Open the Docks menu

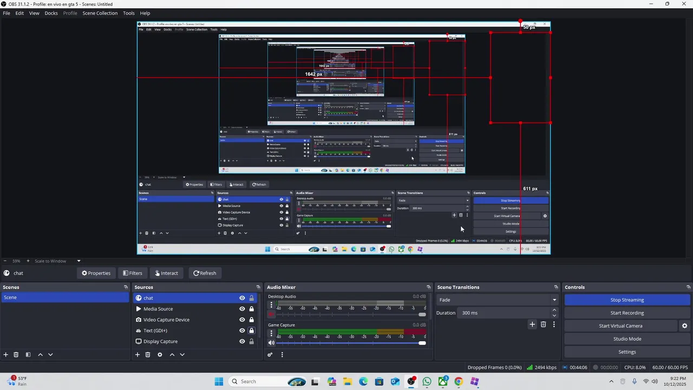coord(51,13)
